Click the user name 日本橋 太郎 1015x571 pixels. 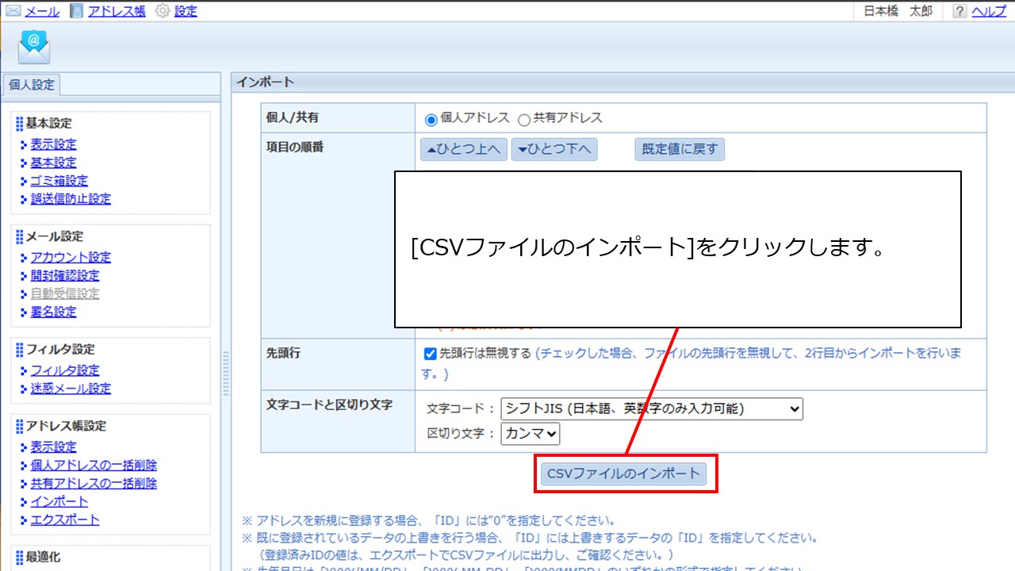pos(898,11)
